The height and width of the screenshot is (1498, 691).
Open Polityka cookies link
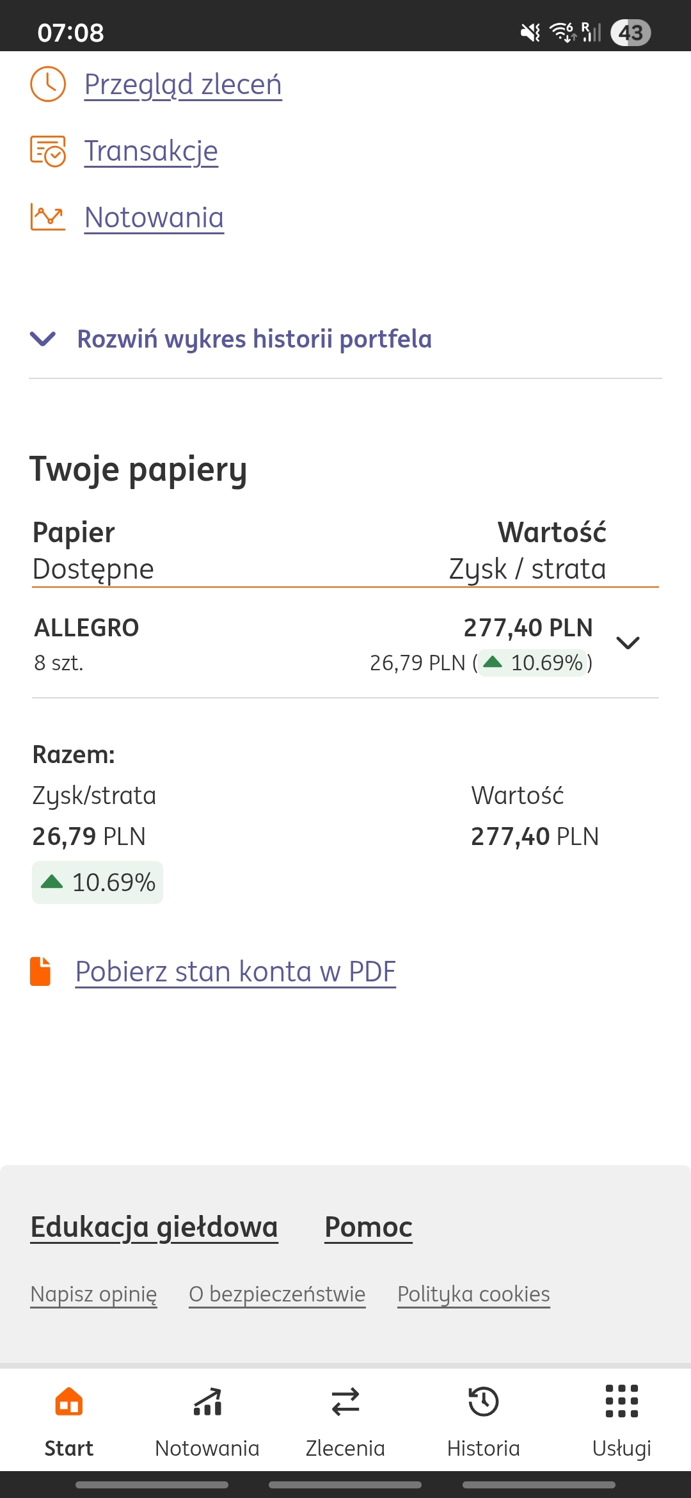(x=473, y=1294)
